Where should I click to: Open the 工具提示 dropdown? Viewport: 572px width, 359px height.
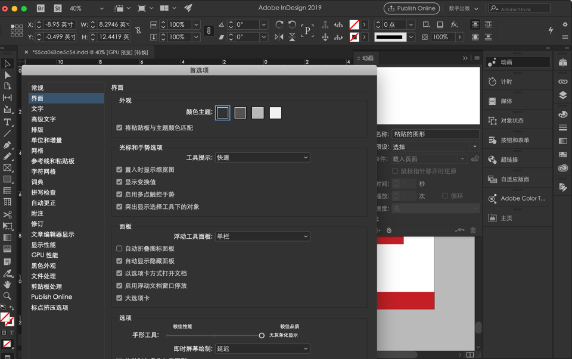(x=262, y=158)
